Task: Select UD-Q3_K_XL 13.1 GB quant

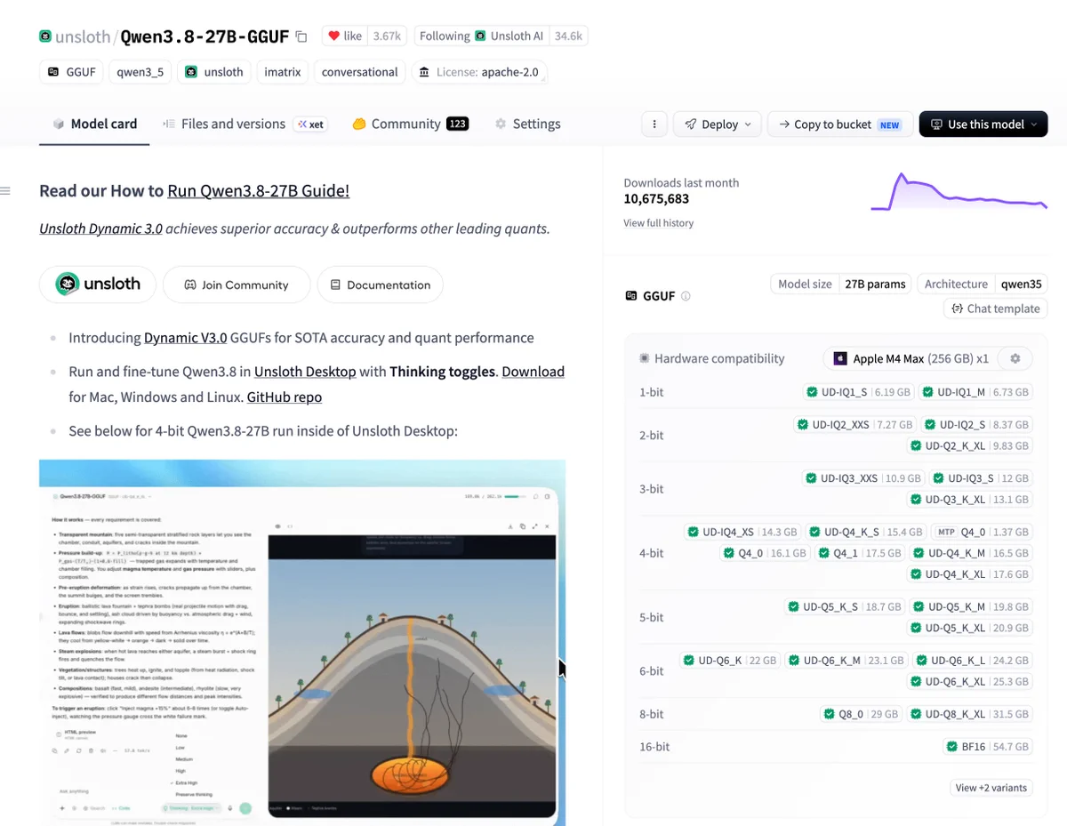Action: click(970, 500)
